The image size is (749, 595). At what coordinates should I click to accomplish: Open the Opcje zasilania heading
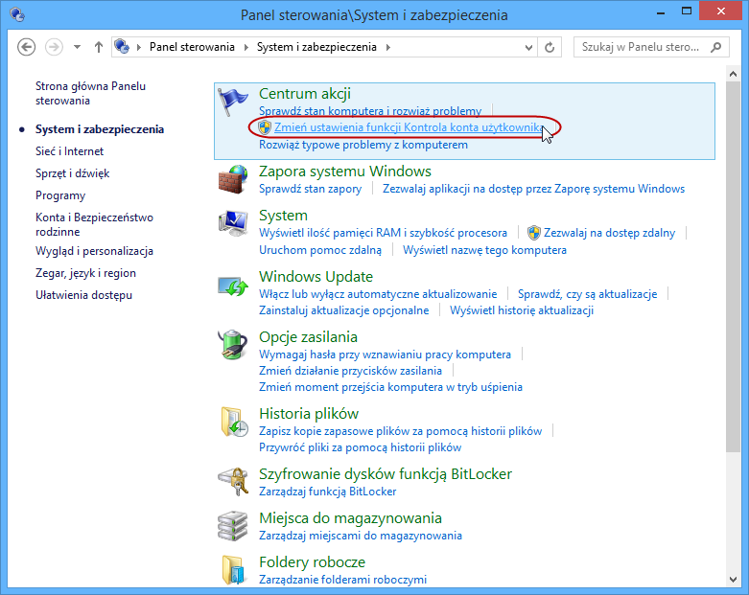tap(308, 337)
